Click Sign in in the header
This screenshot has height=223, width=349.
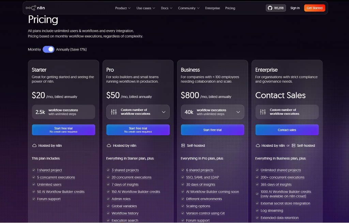(x=295, y=8)
